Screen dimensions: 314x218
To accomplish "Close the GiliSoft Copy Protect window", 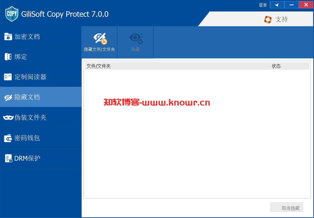I will [306, 5].
